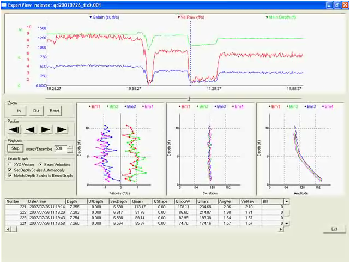
Task: Stop the playback
Action: pyautogui.click(x=15, y=148)
